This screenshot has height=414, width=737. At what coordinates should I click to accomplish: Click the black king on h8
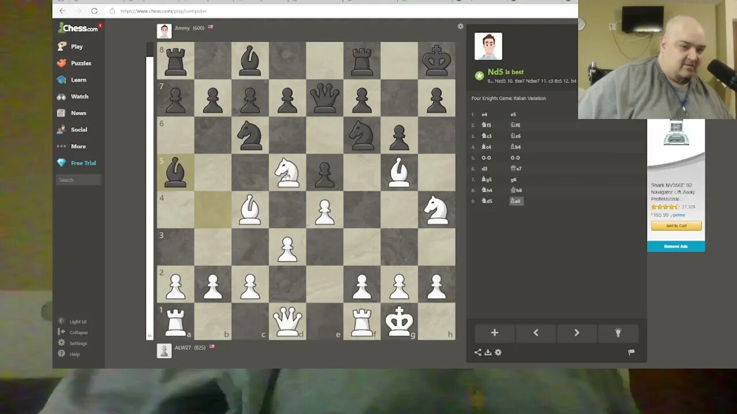click(436, 61)
